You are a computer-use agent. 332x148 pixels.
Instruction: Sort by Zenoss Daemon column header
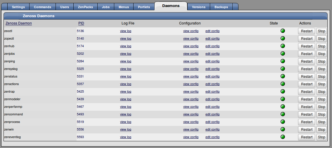pyautogui.click(x=19, y=23)
